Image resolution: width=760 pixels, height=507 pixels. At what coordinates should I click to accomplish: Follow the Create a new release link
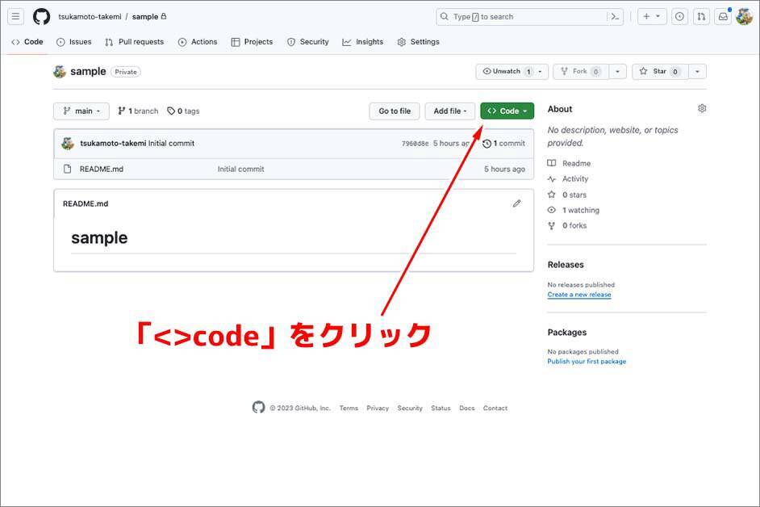click(578, 295)
